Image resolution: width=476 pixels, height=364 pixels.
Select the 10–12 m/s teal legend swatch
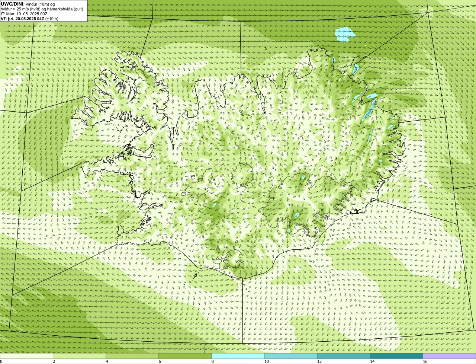pos(291,356)
